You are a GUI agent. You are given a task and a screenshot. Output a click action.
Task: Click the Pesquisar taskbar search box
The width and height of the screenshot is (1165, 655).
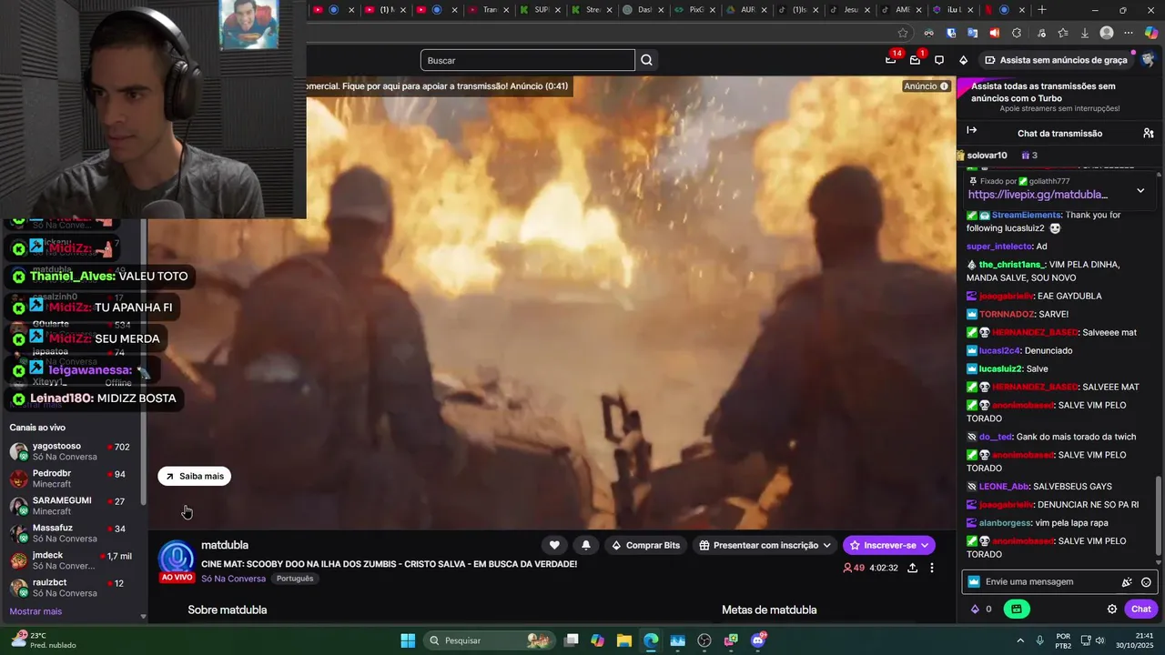coord(488,640)
